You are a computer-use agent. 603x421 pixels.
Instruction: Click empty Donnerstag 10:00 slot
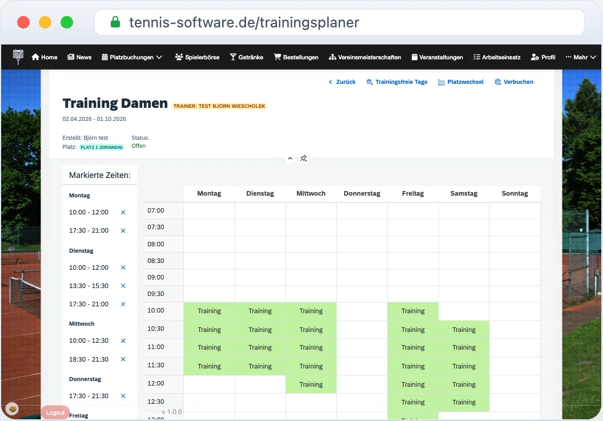(362, 311)
